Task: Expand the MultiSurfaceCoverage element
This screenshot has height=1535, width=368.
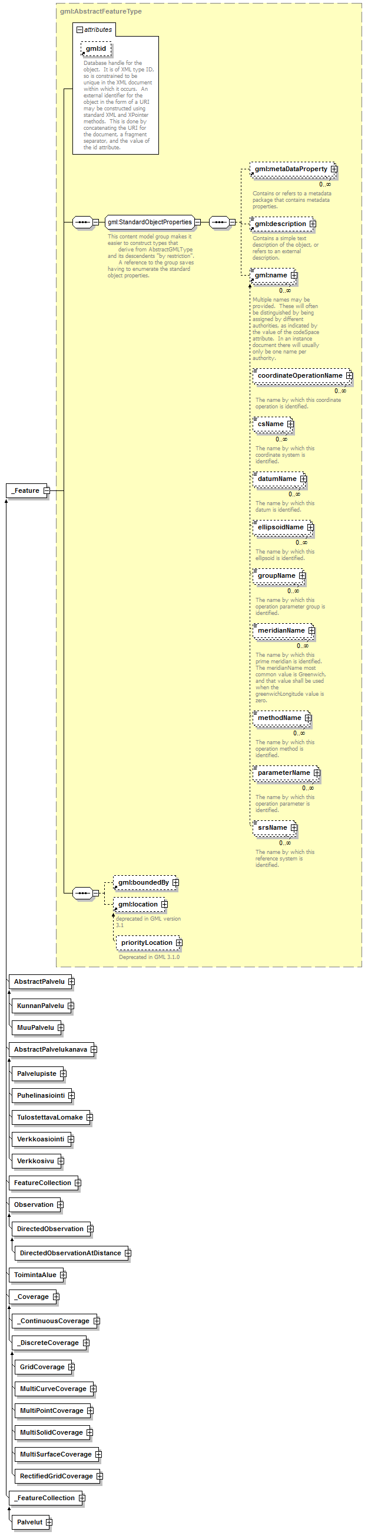Action: point(99,1455)
